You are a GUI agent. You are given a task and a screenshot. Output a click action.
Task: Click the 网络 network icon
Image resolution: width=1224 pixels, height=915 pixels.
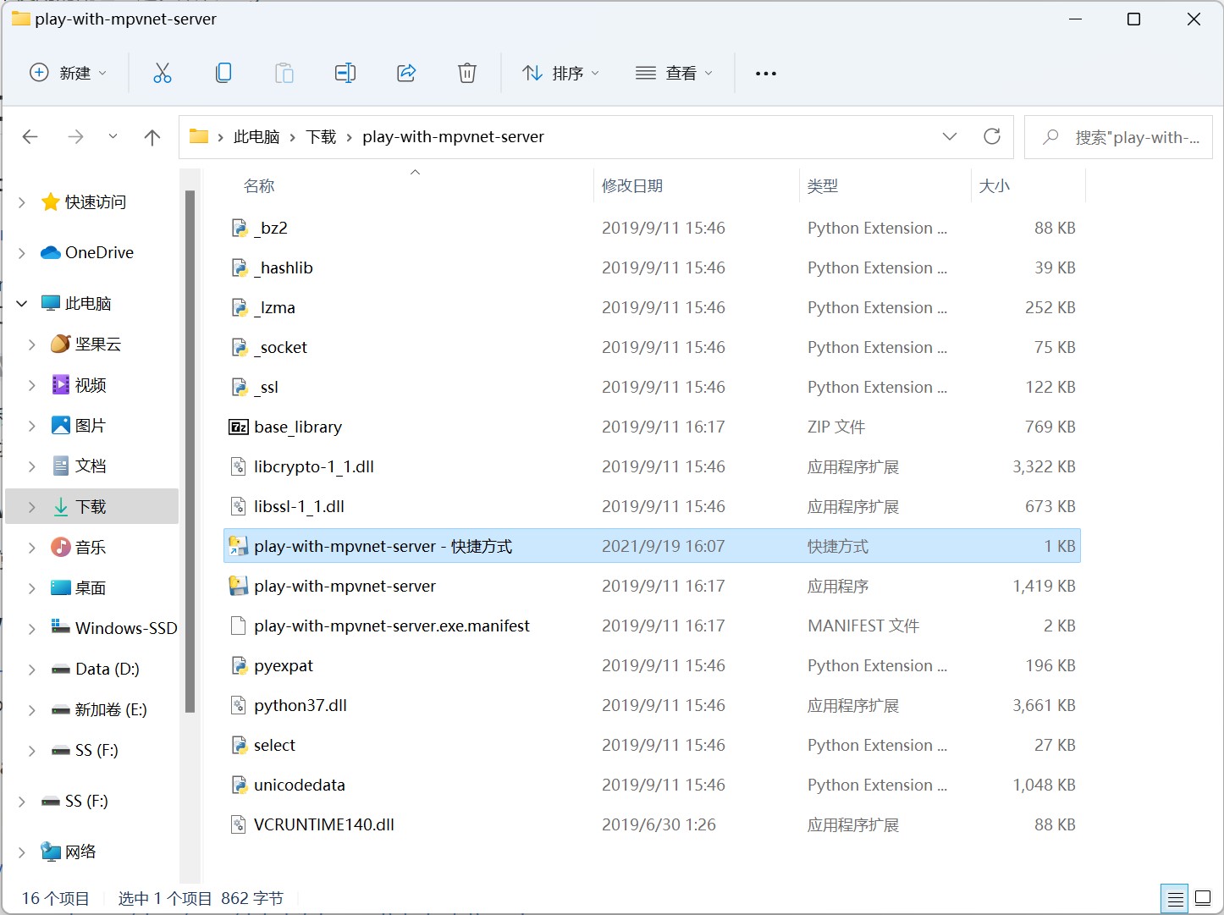coord(51,852)
